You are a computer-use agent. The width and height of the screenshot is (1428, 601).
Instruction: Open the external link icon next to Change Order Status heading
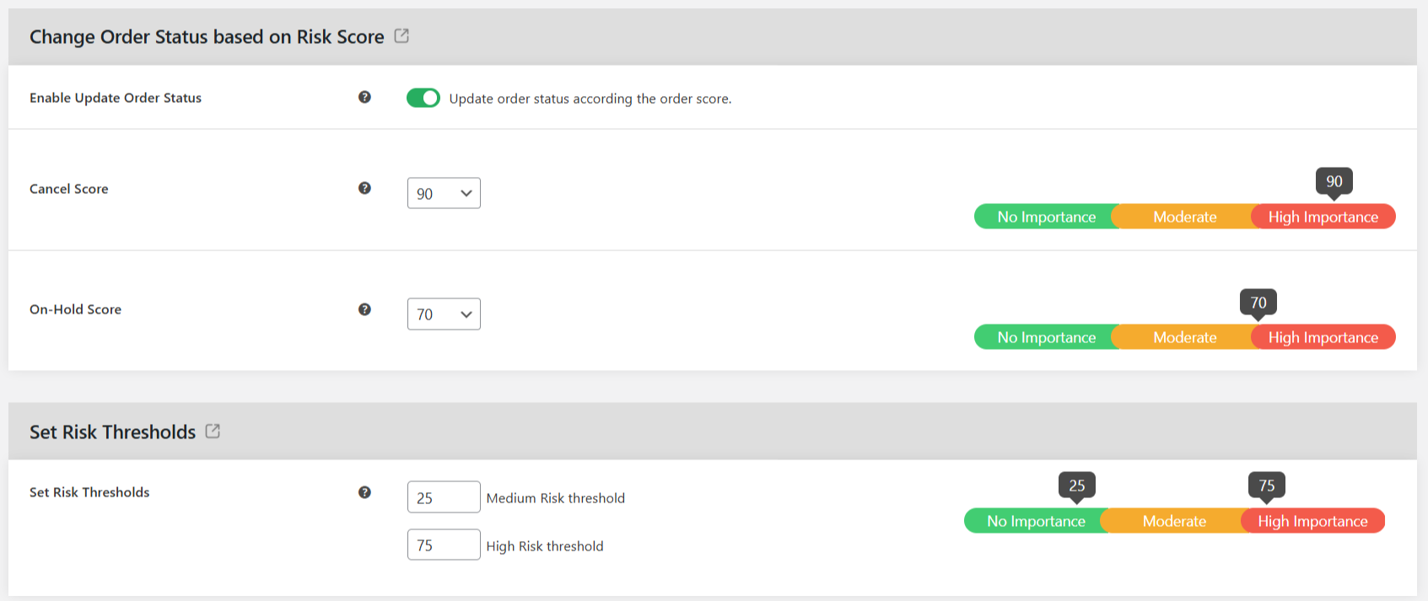tap(401, 35)
